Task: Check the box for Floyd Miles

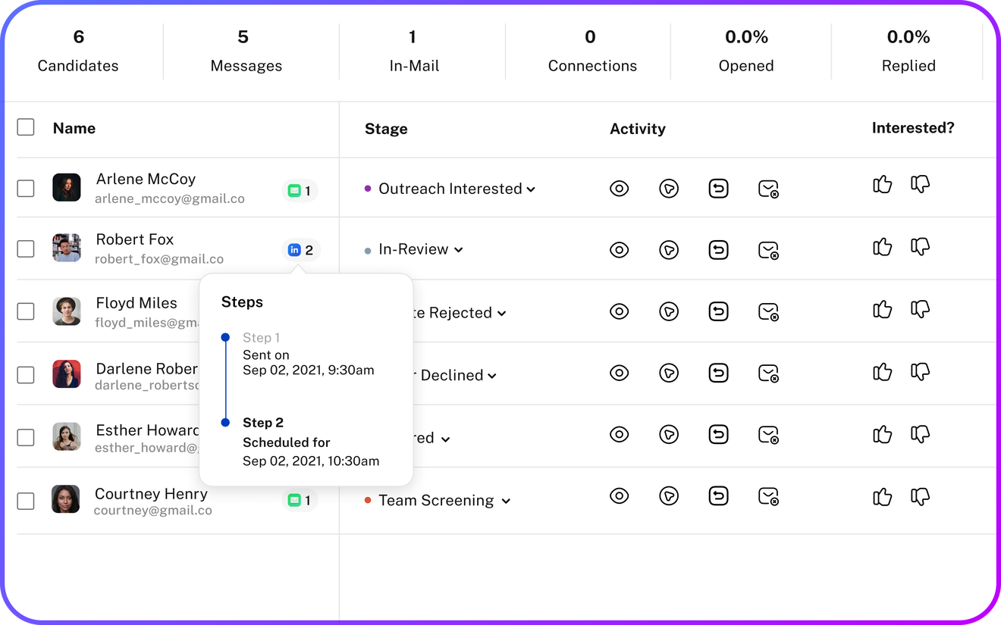Action: pos(26,311)
